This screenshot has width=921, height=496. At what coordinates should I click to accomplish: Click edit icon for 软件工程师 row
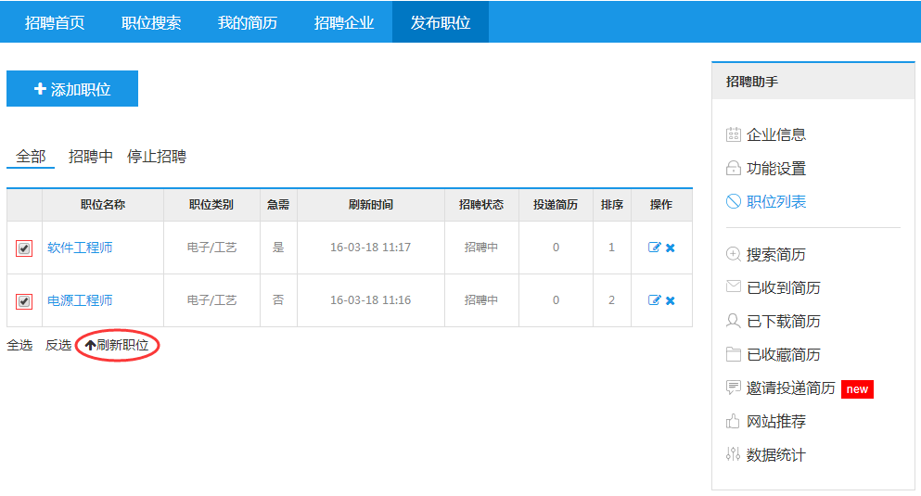(654, 248)
